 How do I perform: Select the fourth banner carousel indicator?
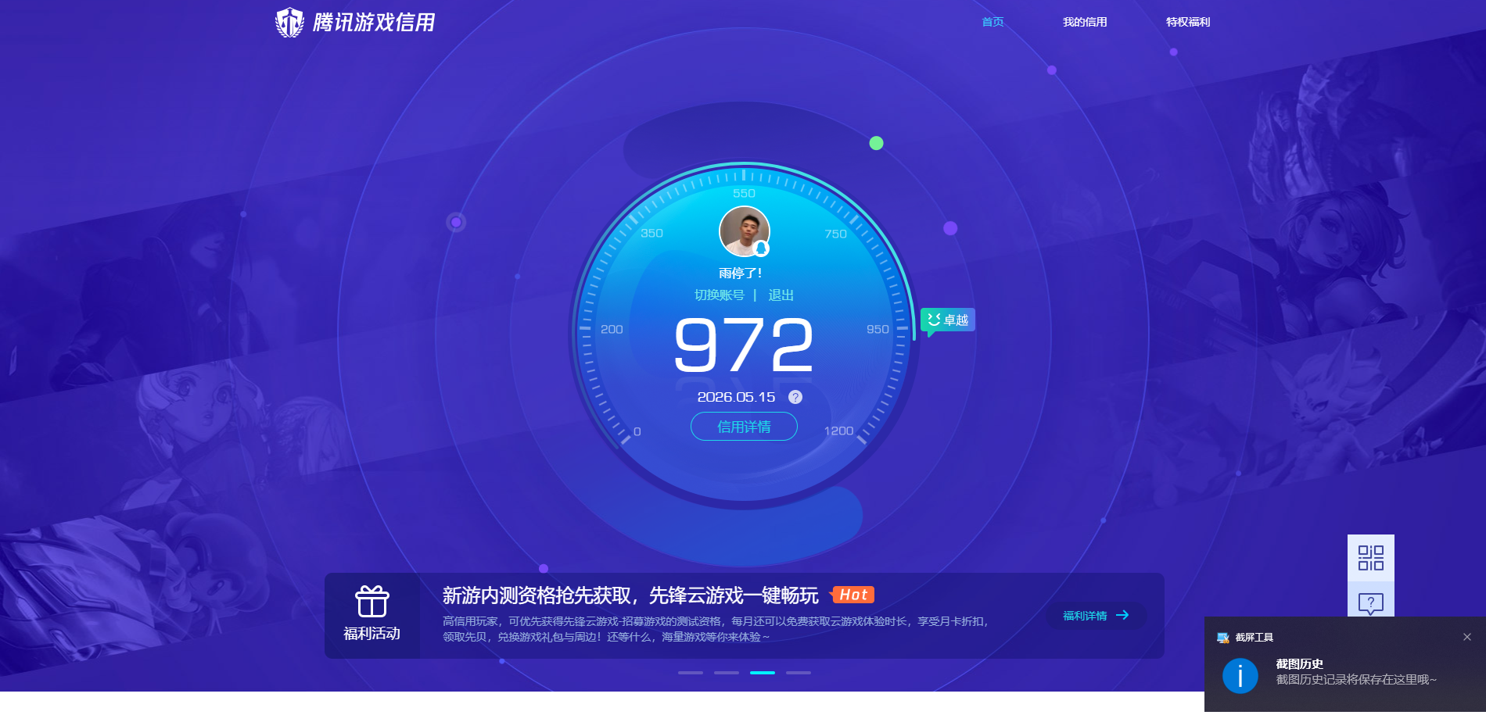point(799,672)
